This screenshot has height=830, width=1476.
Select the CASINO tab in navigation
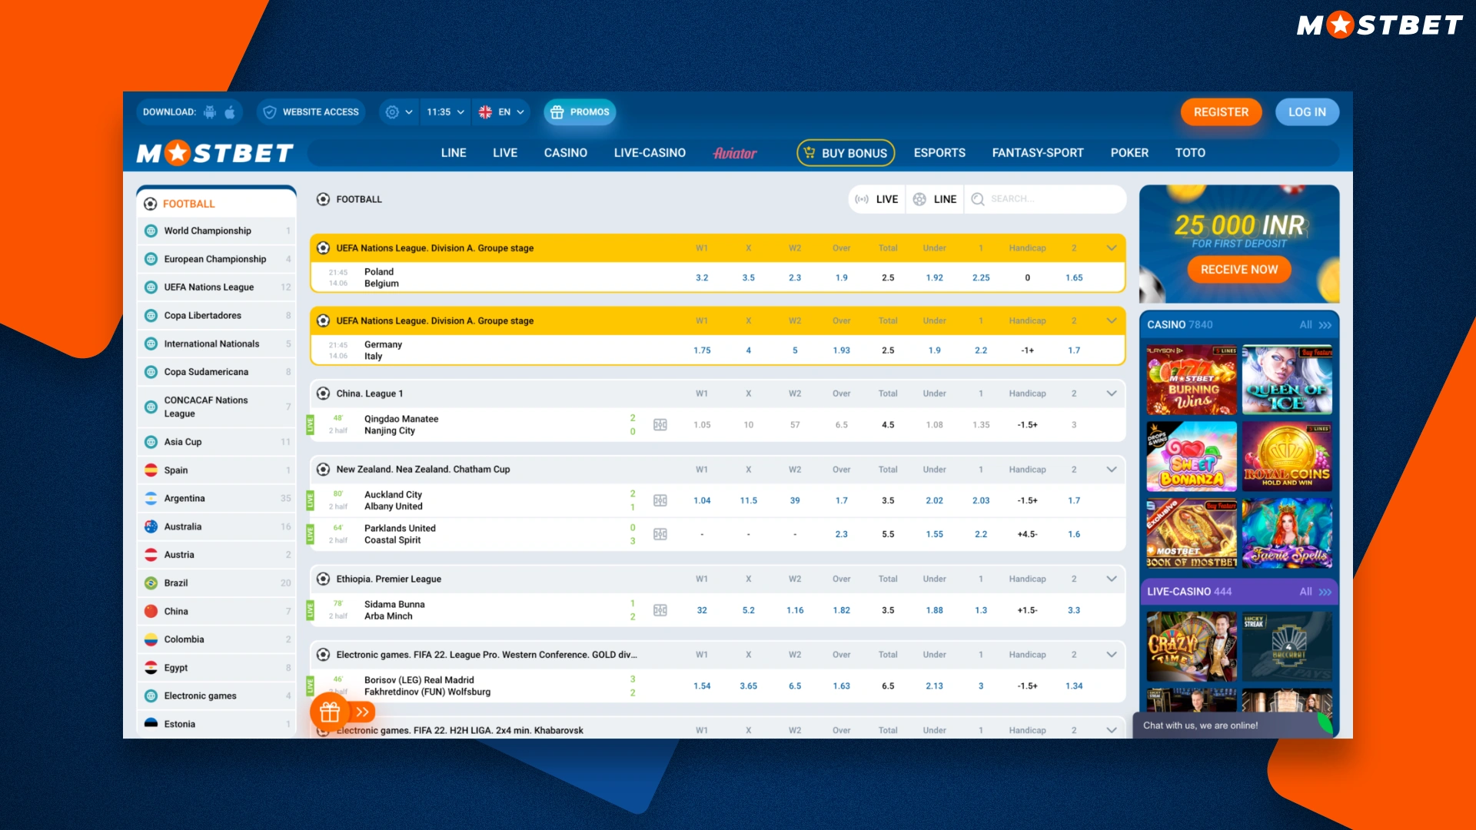565,153
